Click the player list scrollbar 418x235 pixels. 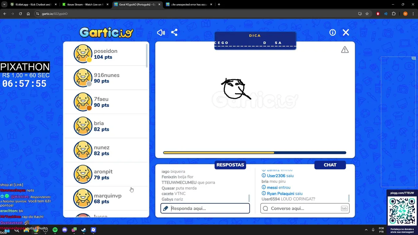coord(147,55)
